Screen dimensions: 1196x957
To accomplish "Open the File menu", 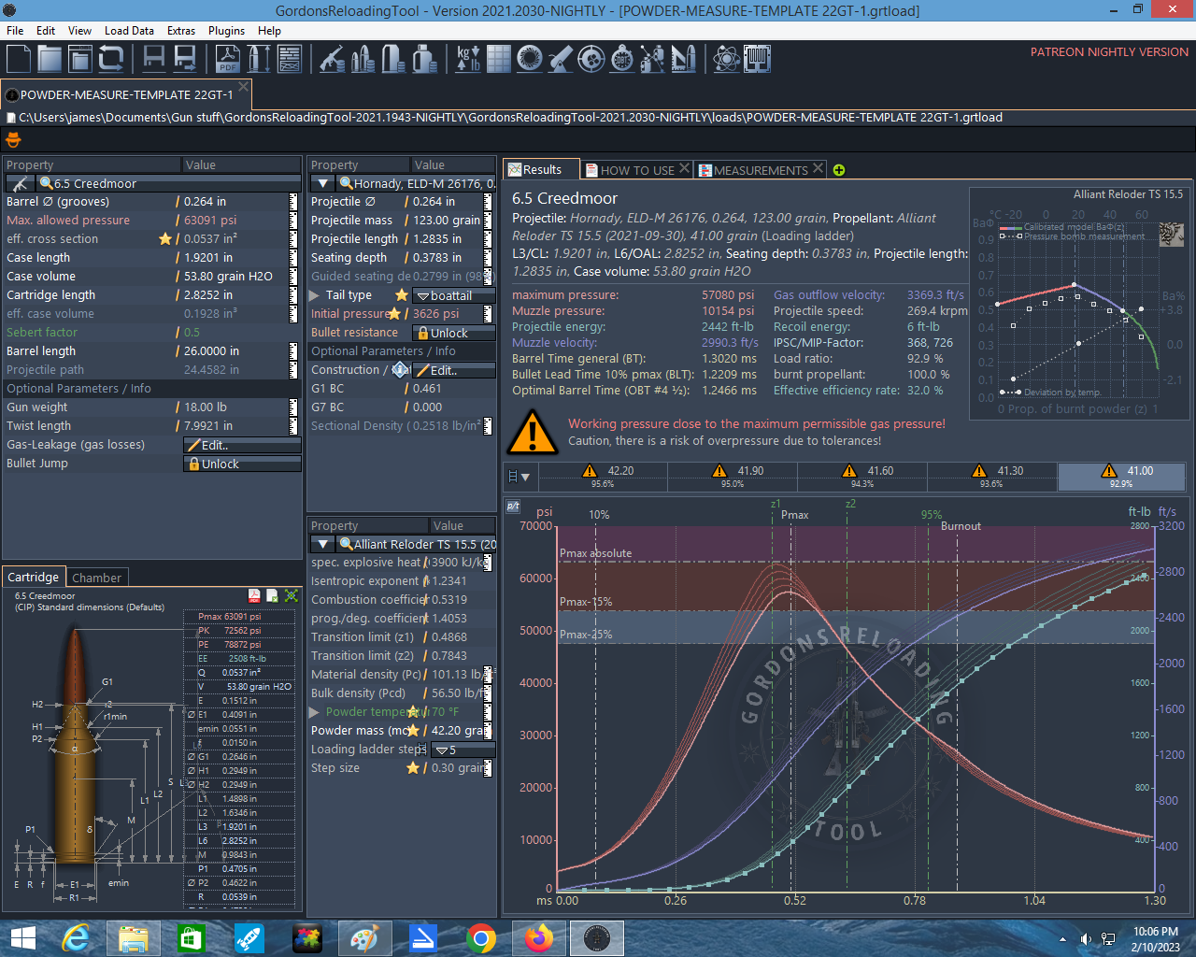I will 15,31.
